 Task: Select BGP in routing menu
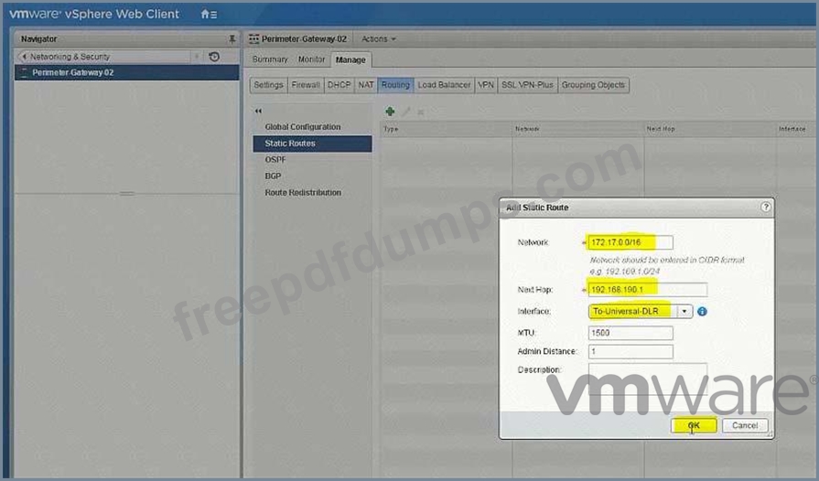(273, 176)
